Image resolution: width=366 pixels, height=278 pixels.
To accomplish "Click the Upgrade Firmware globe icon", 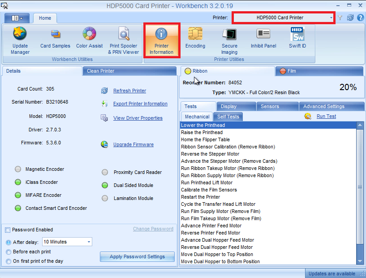I will 104,144.
